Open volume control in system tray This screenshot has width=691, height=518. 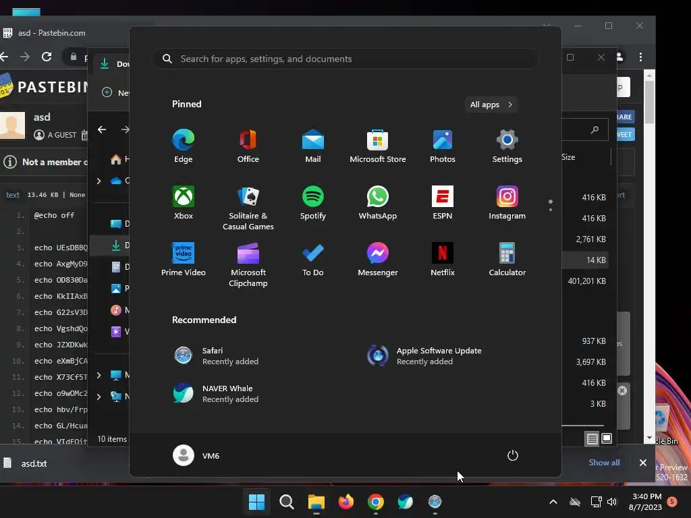click(x=612, y=502)
